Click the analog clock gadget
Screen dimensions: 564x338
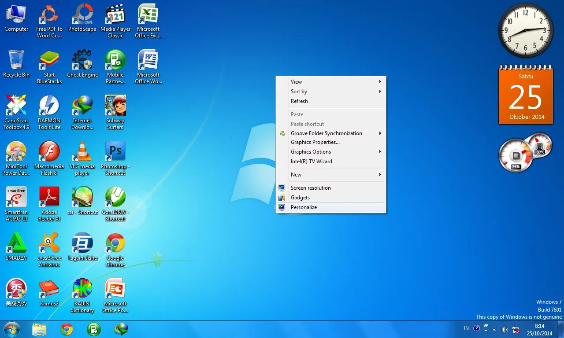coord(526,30)
